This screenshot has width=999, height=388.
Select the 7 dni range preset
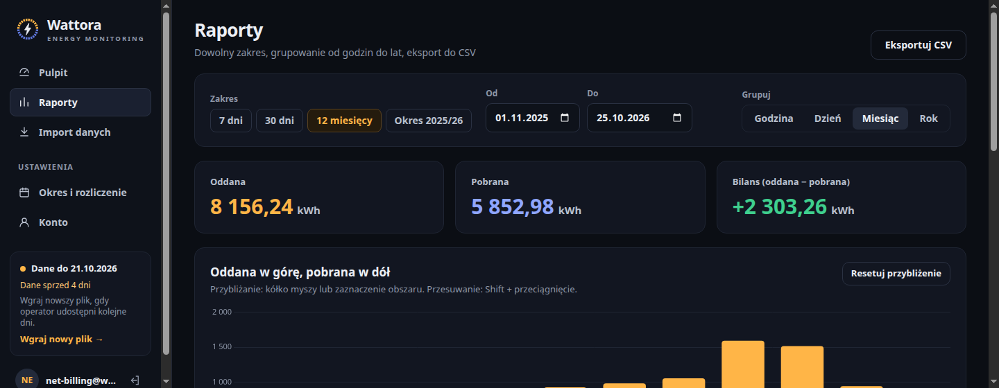point(231,121)
